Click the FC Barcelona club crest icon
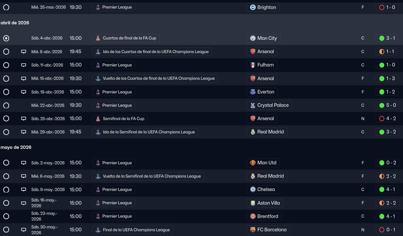The image size is (403, 236). click(x=253, y=230)
